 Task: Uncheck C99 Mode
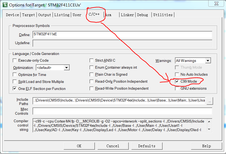click(x=177, y=82)
